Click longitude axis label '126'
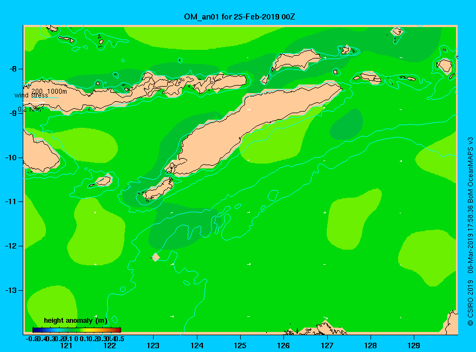This screenshot has height=352, width=476. [x=283, y=346]
